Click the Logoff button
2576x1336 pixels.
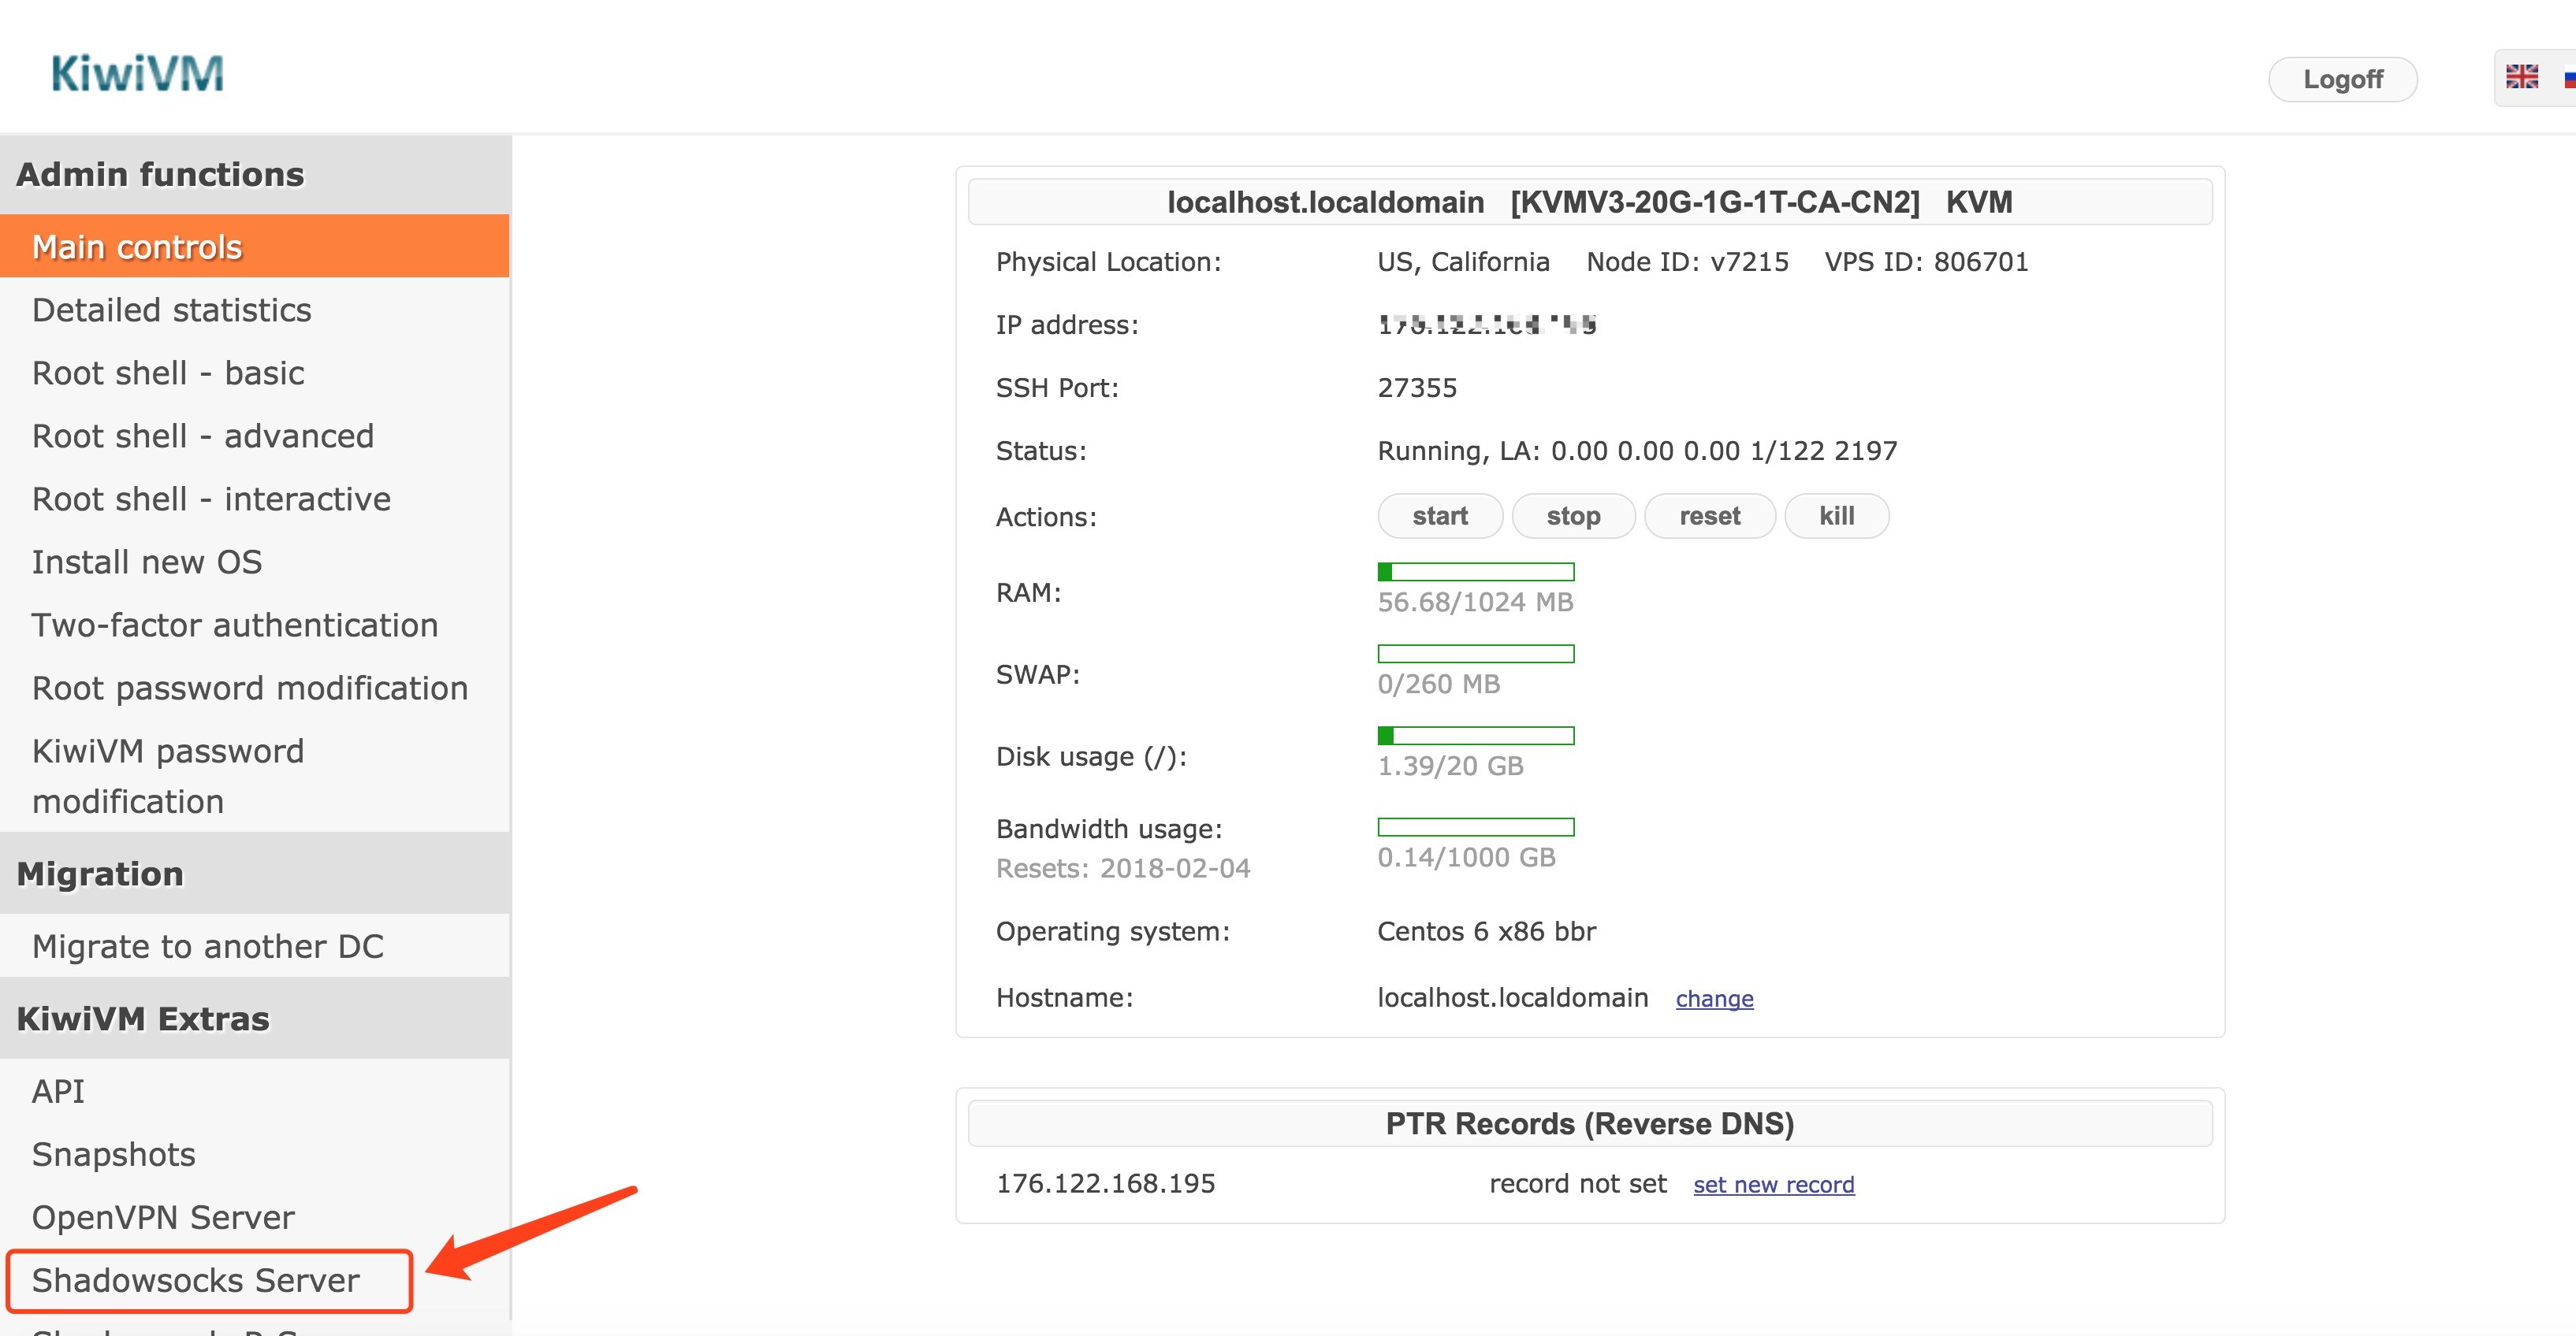2342,79
